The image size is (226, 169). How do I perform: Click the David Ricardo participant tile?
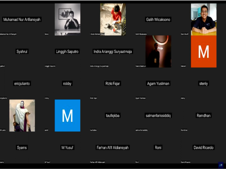pyautogui.click(x=203, y=147)
